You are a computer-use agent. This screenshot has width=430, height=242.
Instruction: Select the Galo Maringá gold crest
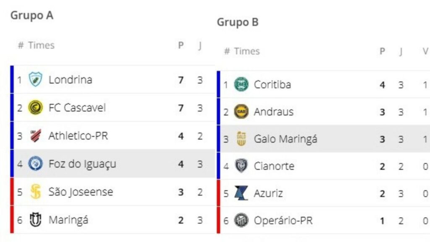pos(241,139)
